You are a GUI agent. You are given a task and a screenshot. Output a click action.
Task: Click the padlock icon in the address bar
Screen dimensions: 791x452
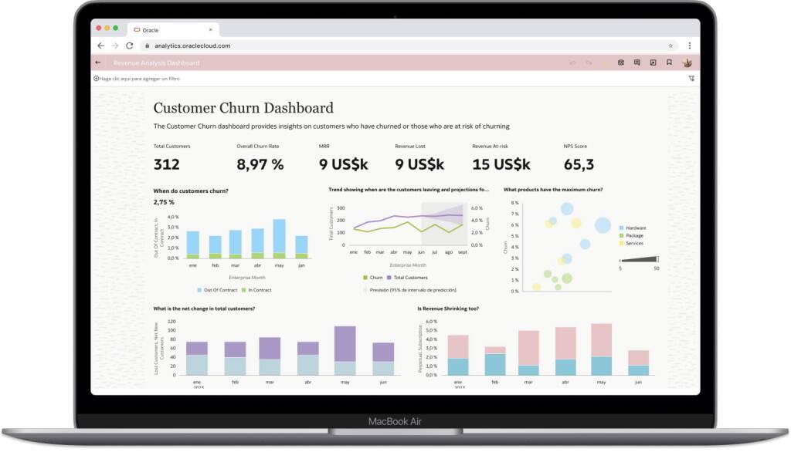(147, 46)
